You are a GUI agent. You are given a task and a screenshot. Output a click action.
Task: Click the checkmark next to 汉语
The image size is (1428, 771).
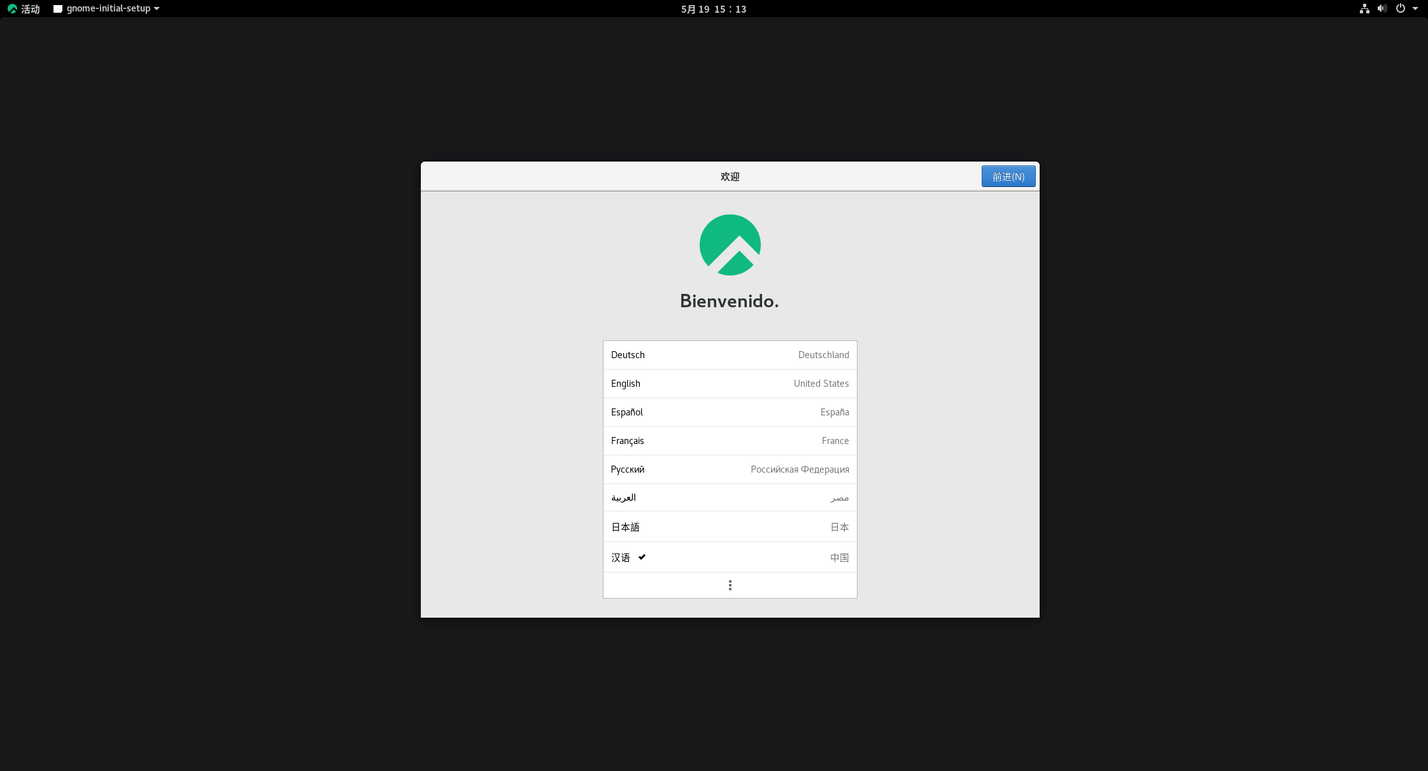[x=642, y=557]
